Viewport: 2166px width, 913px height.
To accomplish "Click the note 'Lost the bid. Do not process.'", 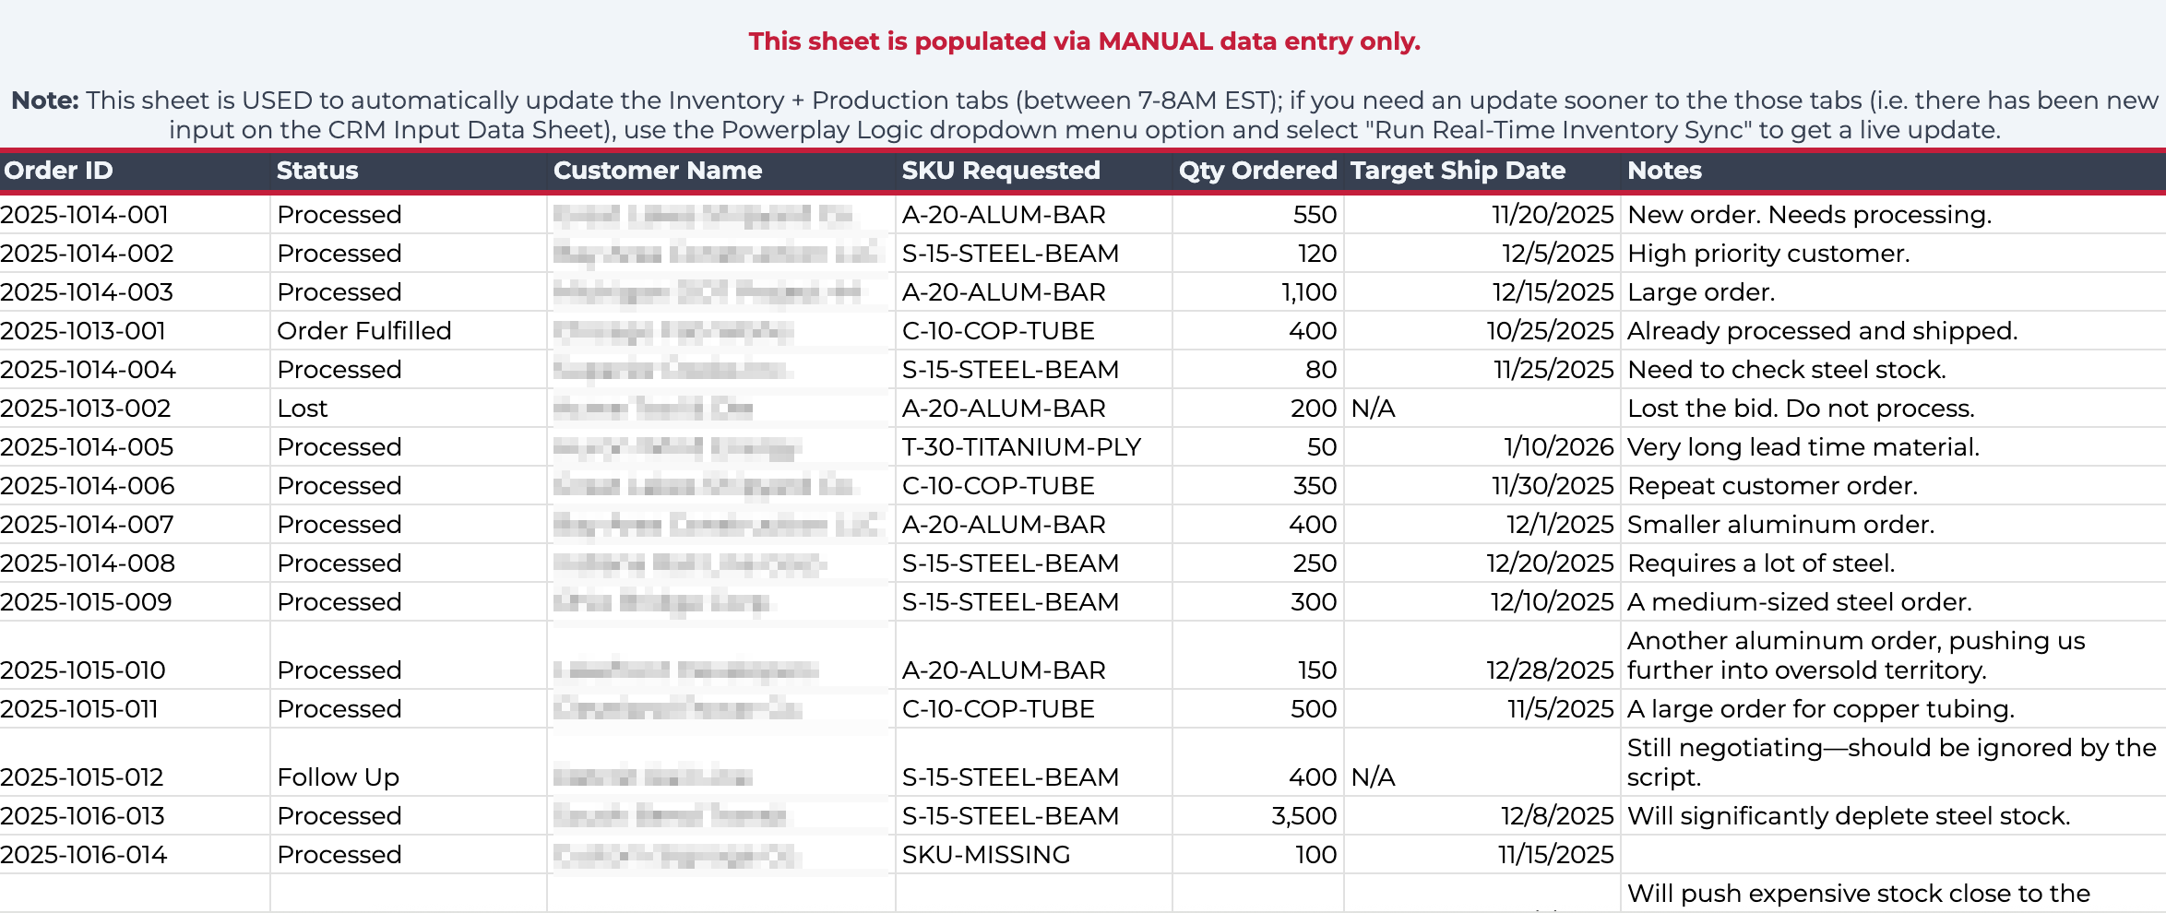I will point(1801,409).
